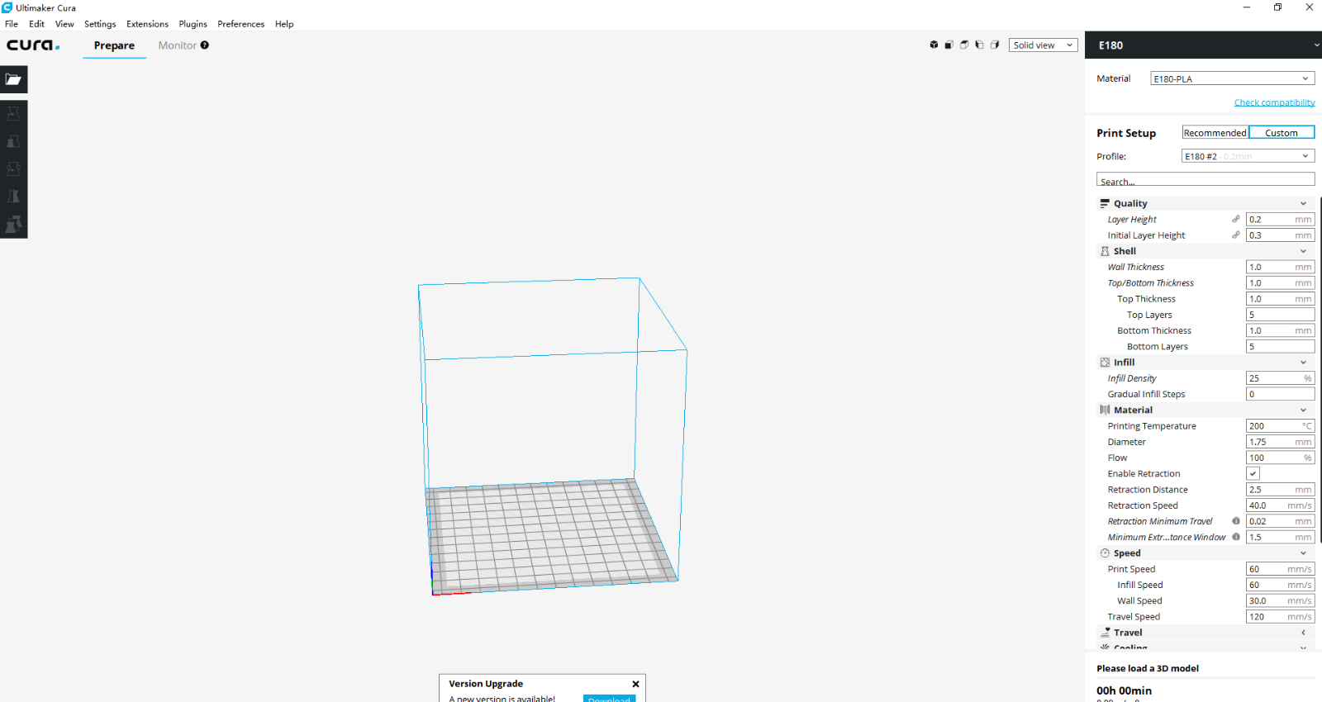Select the Scale tool in left toolbar
This screenshot has width=1322, height=702.
(x=13, y=141)
